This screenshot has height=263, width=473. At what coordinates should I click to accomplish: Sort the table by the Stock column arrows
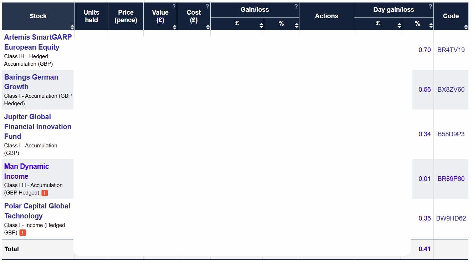point(72,27)
